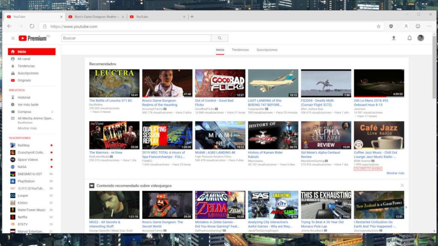Click the upload video icon

point(394,38)
